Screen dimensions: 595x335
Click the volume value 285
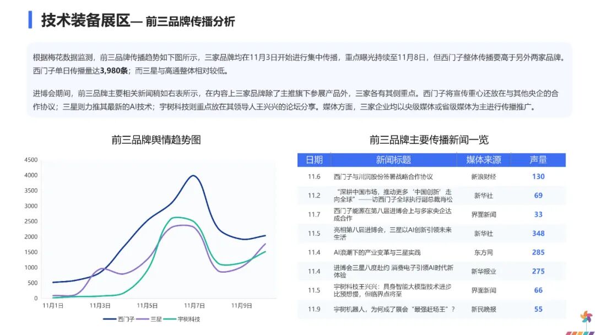tap(538, 252)
